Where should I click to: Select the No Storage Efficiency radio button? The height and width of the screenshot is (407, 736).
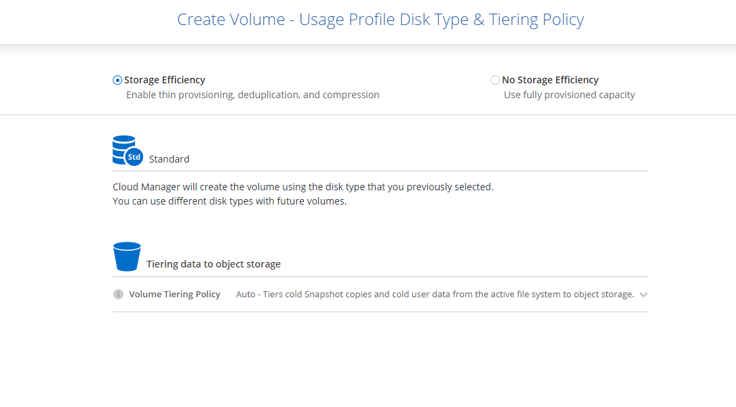(x=495, y=80)
